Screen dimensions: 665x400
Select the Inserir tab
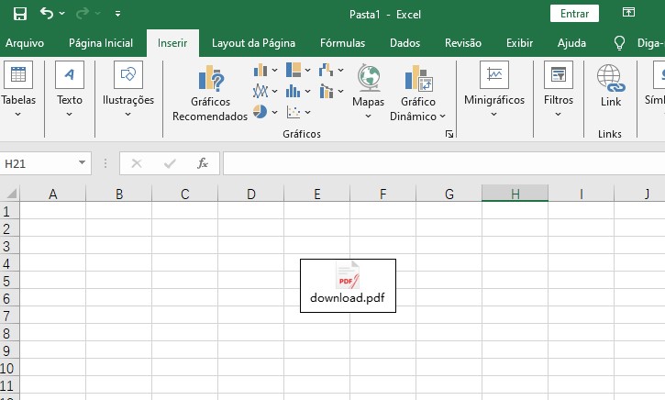(172, 43)
